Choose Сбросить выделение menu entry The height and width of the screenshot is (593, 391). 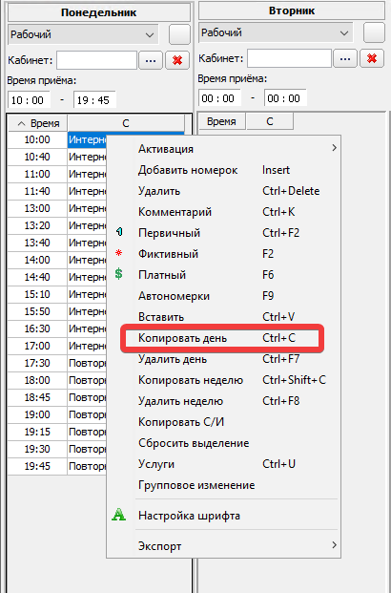point(224,442)
